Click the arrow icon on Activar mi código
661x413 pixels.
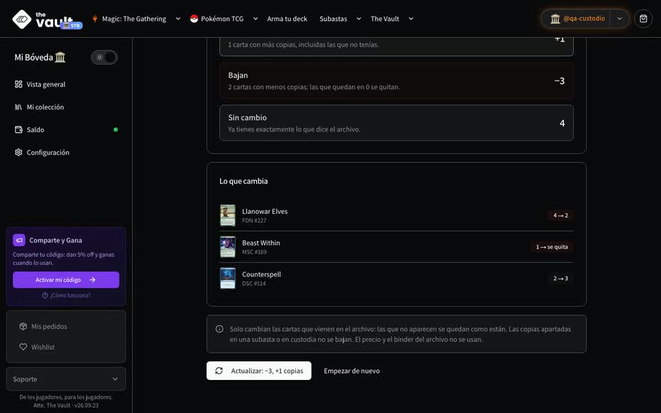coord(92,280)
